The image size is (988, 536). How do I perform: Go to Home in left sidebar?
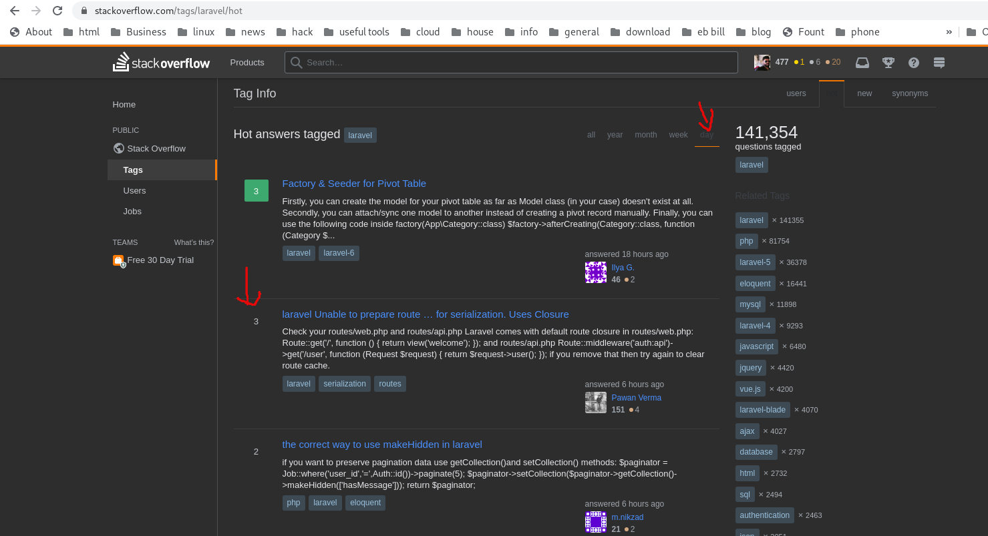(x=124, y=105)
